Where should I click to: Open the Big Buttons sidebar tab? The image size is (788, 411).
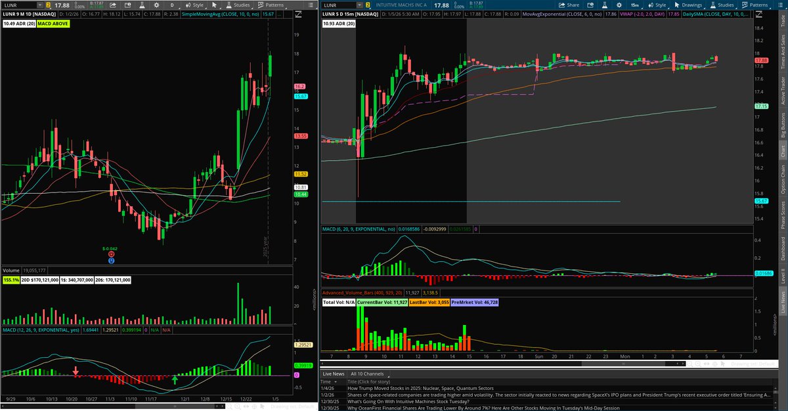point(782,124)
